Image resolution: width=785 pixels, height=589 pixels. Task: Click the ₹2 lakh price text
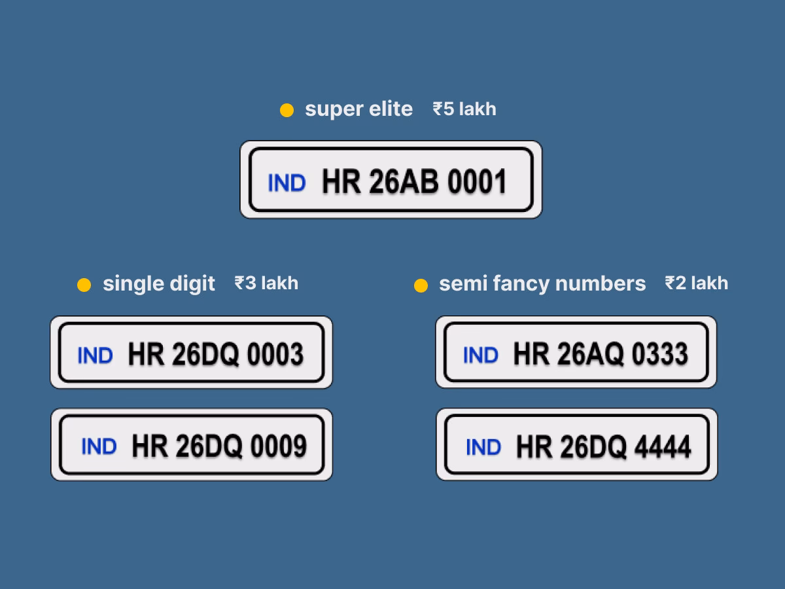pos(697,283)
